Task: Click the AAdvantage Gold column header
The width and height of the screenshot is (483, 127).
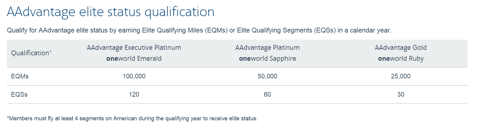Action: click(401, 48)
